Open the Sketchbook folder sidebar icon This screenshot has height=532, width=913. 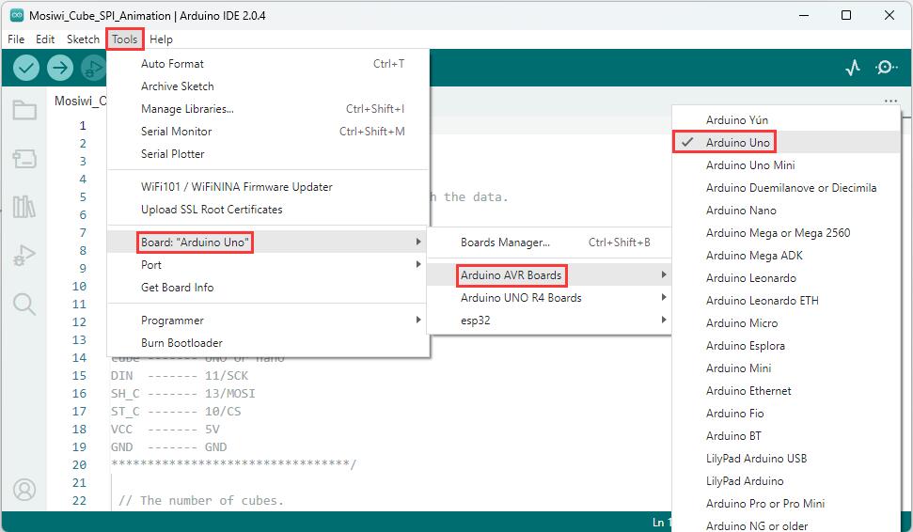click(24, 109)
